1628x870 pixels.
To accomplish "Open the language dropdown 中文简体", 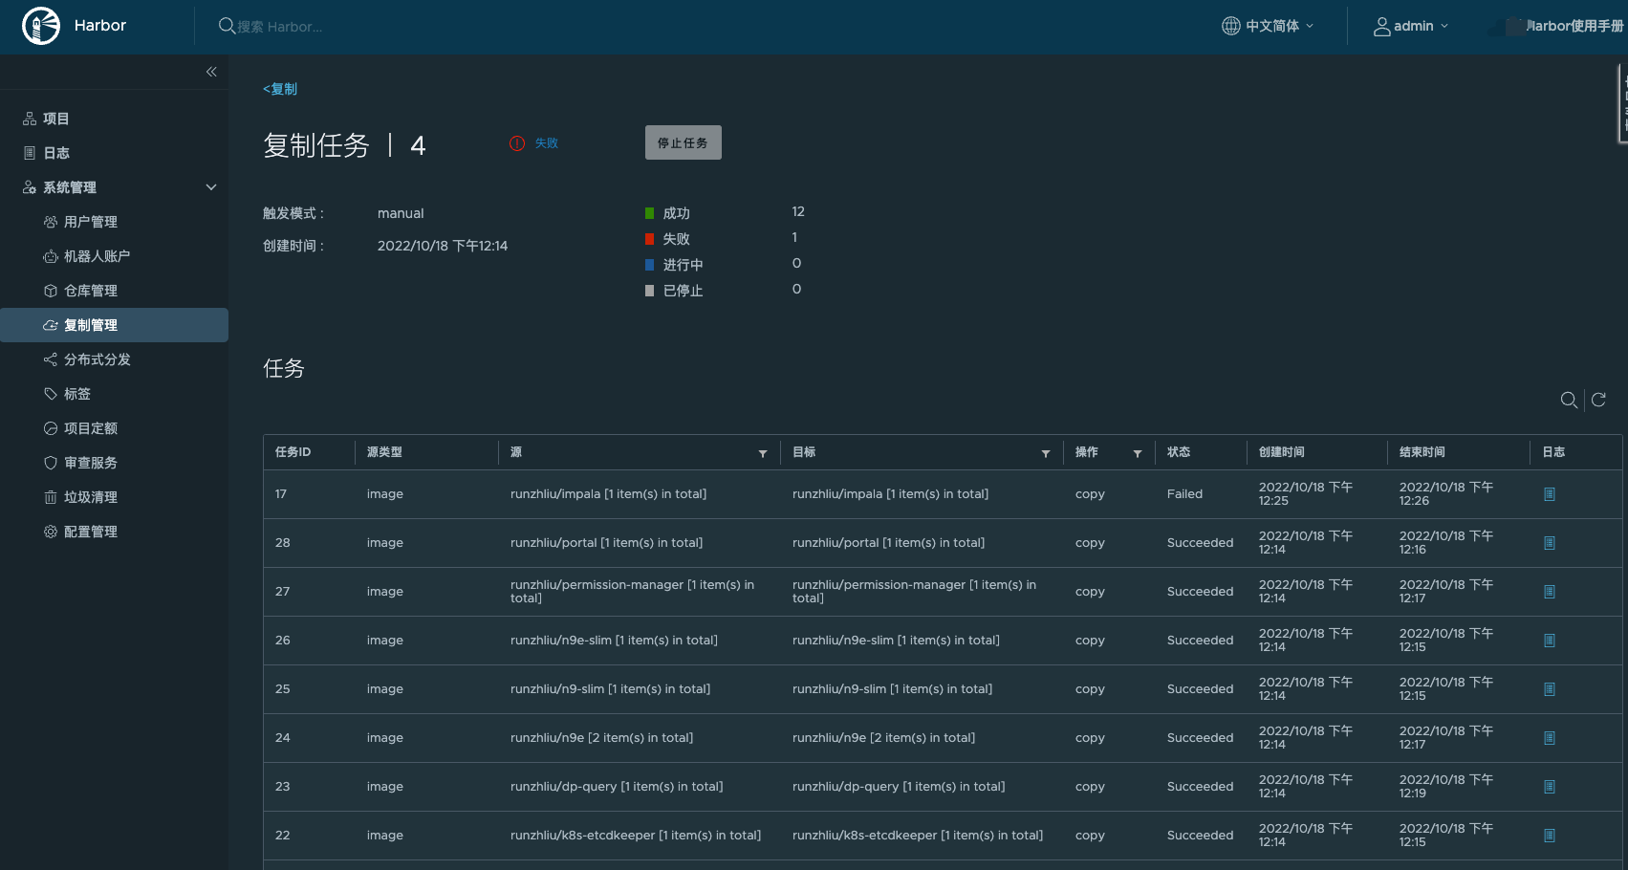I will coord(1268,26).
